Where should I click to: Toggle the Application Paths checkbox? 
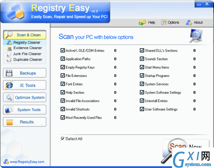point(62,59)
